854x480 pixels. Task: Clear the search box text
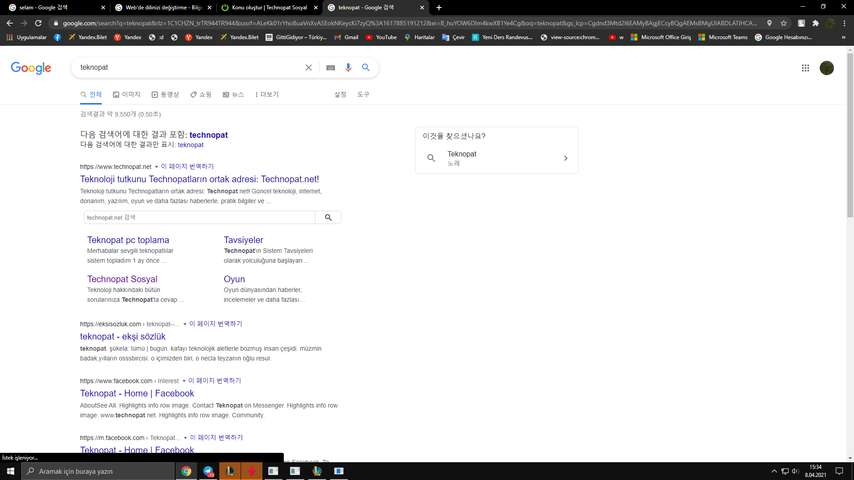pyautogui.click(x=308, y=68)
